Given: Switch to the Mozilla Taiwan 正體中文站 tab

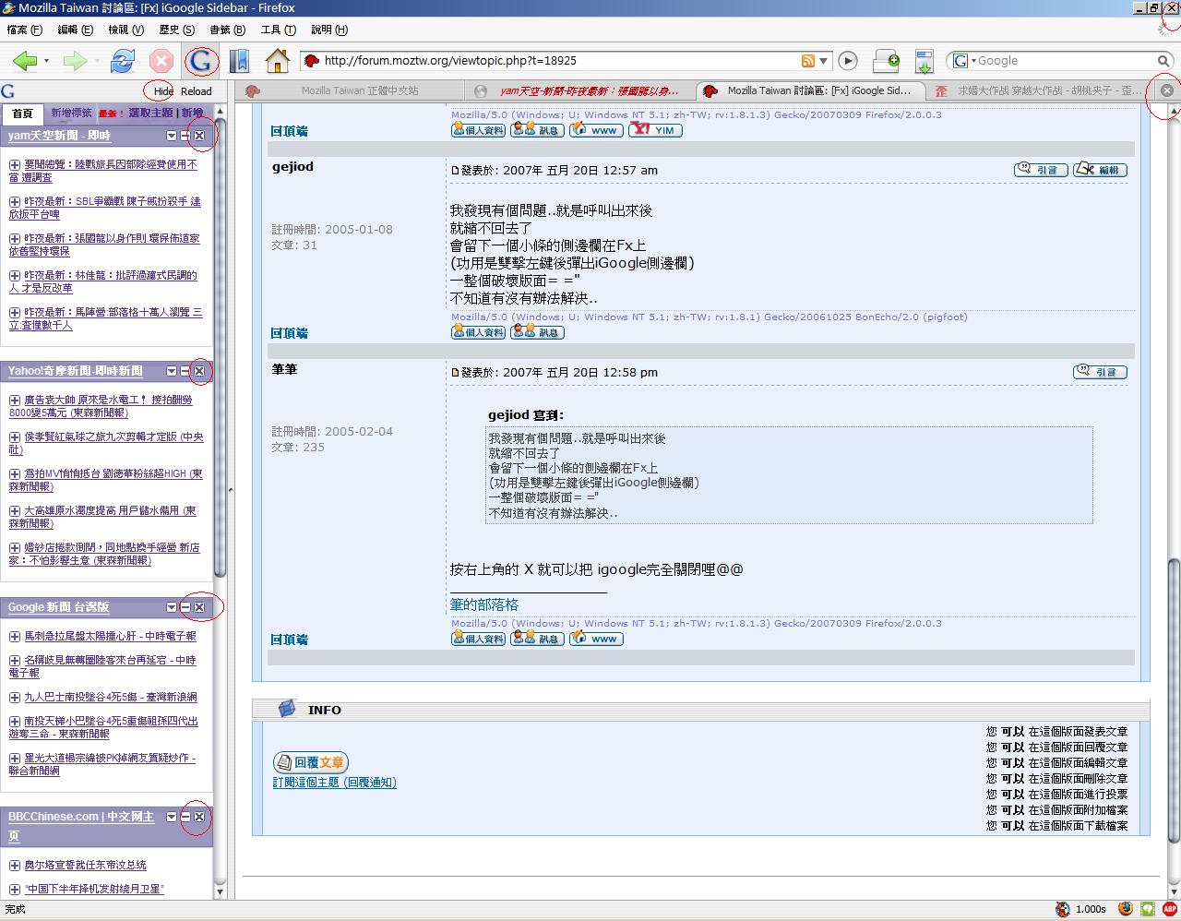Looking at the screenshot, I should tap(359, 90).
